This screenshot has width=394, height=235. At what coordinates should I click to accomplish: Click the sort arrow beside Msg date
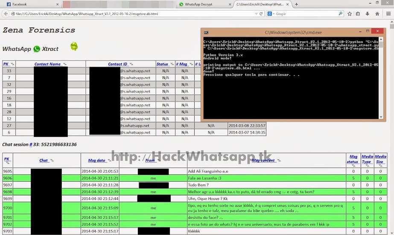point(109,160)
